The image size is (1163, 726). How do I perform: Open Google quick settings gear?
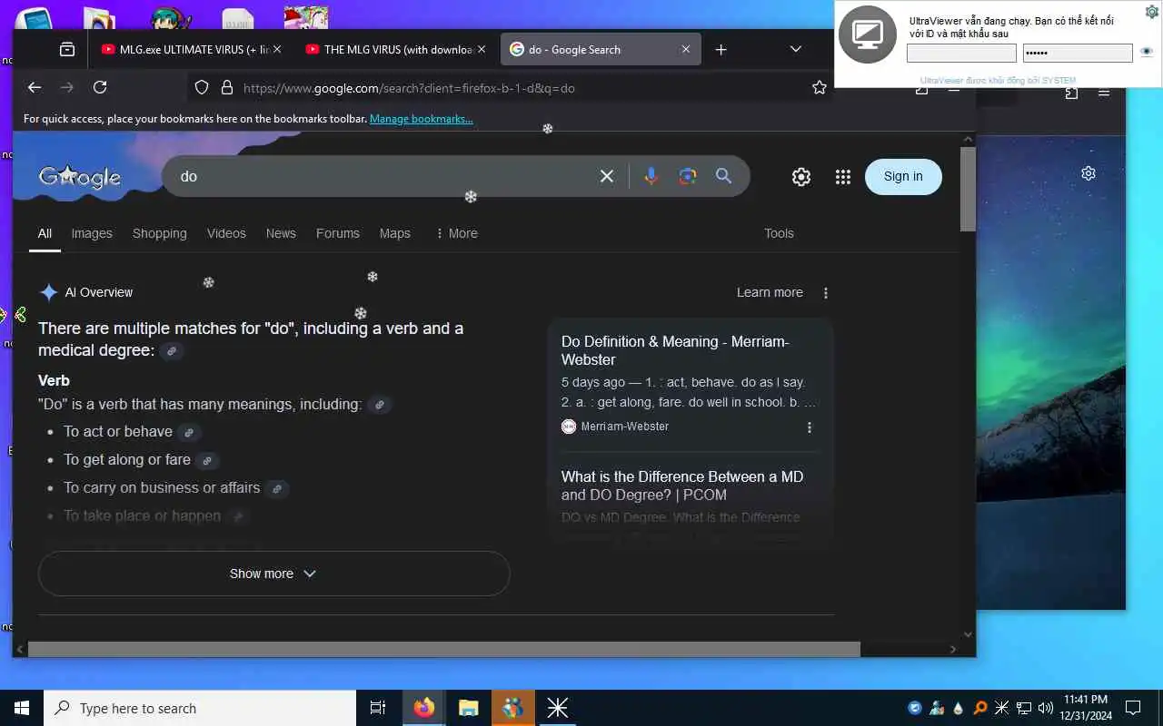pos(800,177)
